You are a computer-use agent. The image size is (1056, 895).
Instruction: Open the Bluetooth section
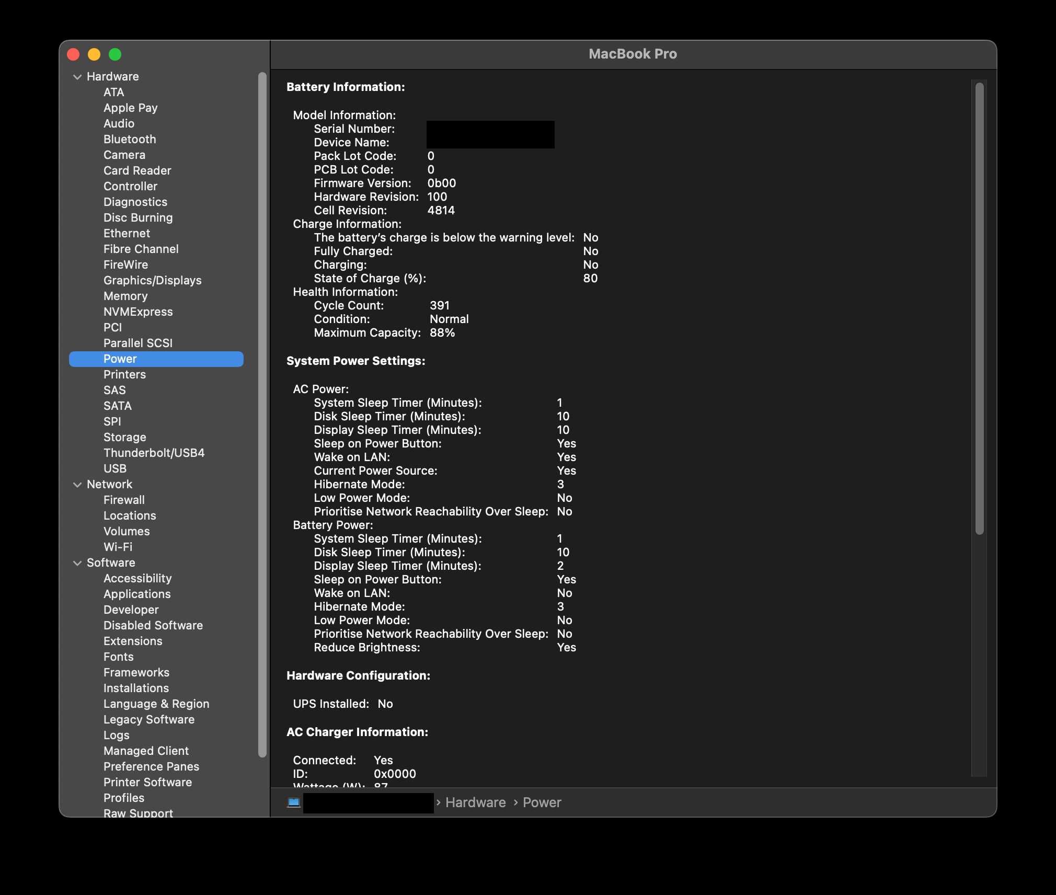pyautogui.click(x=130, y=140)
